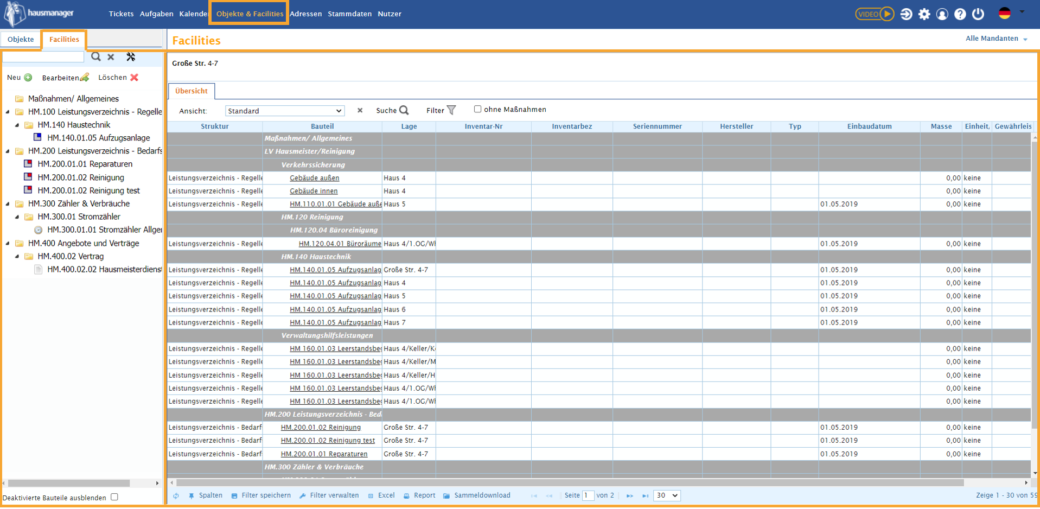Viewport: 1040px width, 509px height.
Task: Open the Adressen menu
Action: [x=306, y=14]
